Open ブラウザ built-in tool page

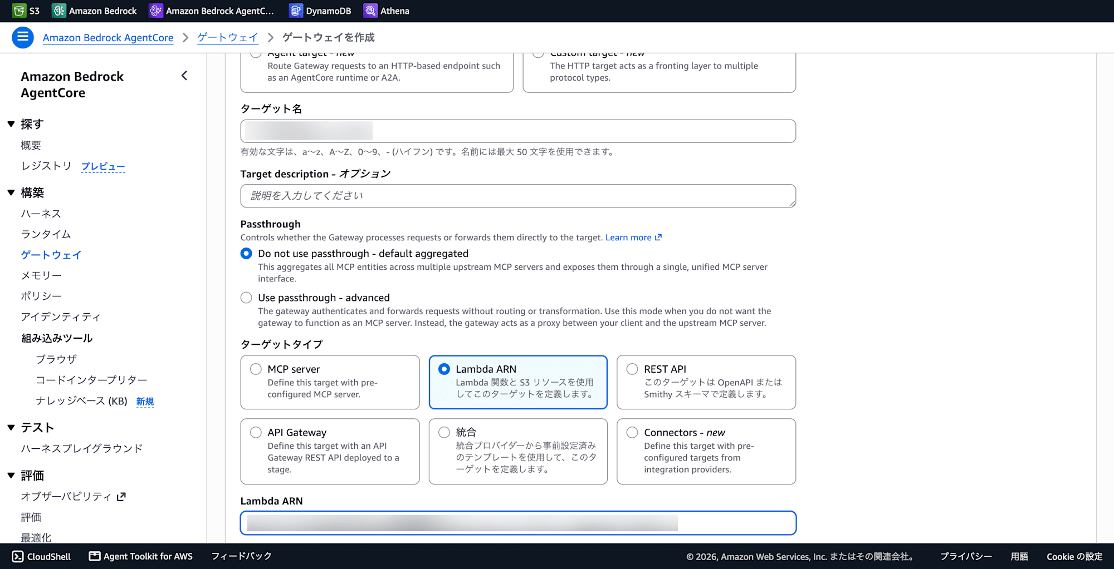[x=56, y=359]
